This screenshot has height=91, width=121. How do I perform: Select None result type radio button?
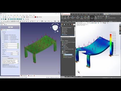point(3,34)
